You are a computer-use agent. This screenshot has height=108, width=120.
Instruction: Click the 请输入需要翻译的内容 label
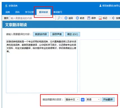point(19,34)
